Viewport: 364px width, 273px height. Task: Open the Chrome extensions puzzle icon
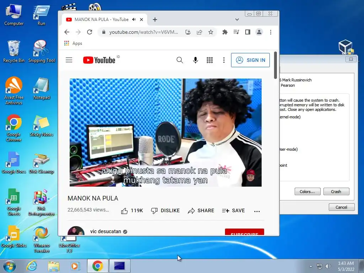(x=225, y=32)
